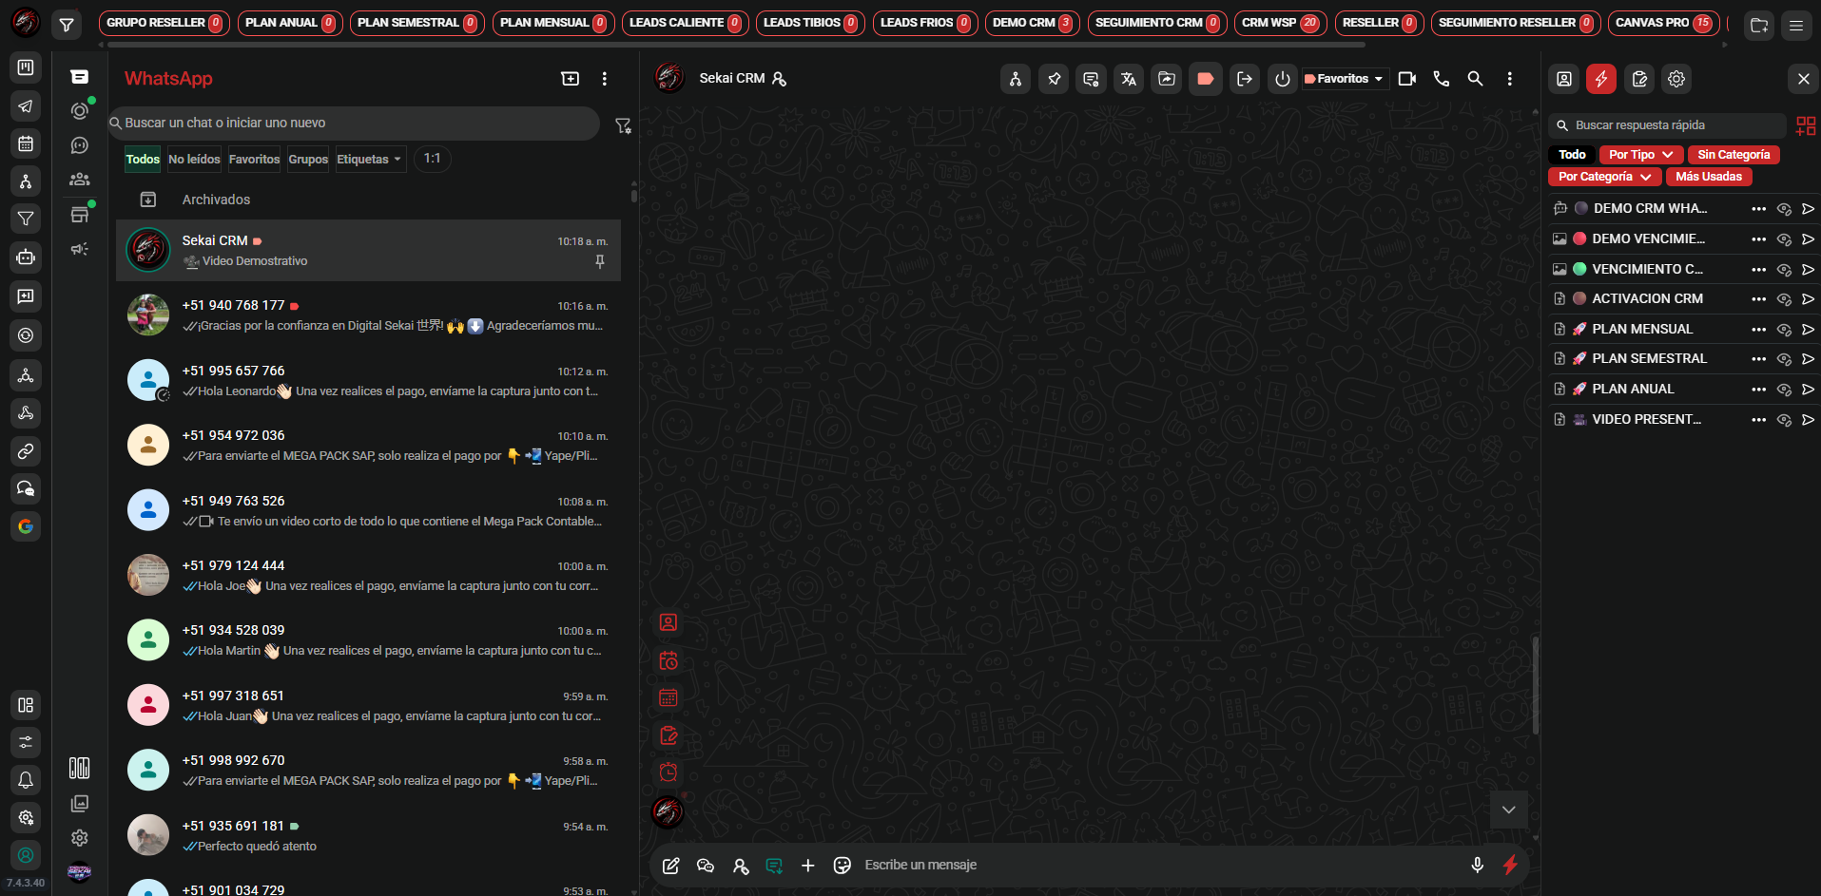Open the notification bell icon in left sidebar
1821x896 pixels.
click(26, 780)
